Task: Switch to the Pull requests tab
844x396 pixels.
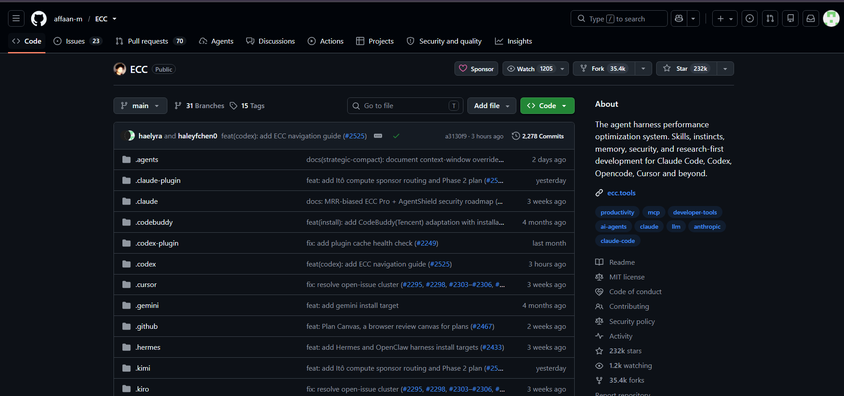Action: [150, 41]
